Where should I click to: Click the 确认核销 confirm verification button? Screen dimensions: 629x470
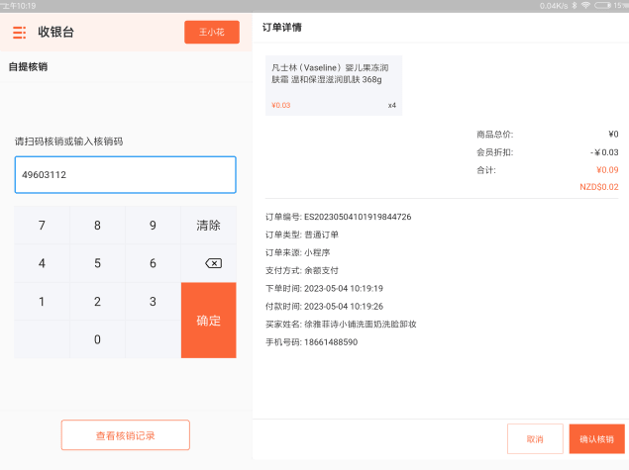point(597,438)
